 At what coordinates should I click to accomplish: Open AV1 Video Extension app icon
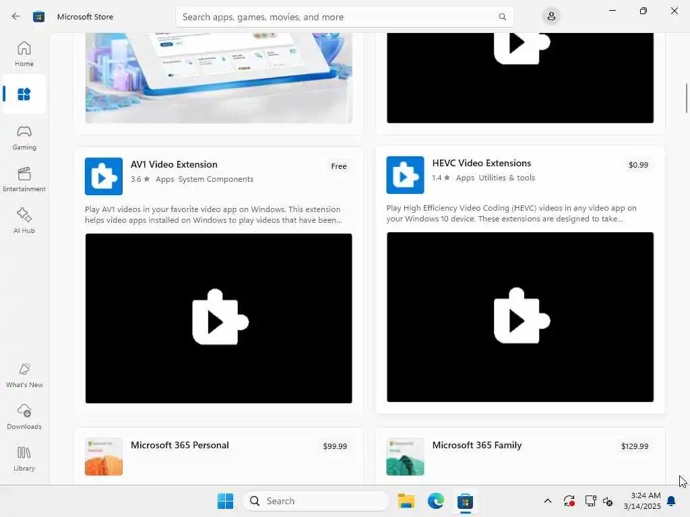coord(104,176)
